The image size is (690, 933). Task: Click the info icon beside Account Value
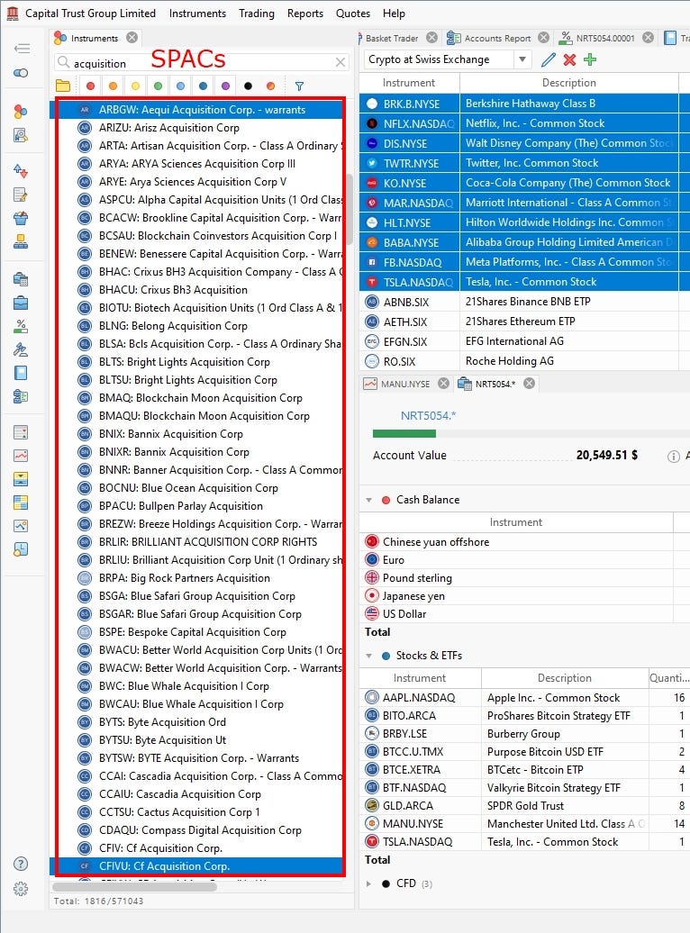pos(673,457)
